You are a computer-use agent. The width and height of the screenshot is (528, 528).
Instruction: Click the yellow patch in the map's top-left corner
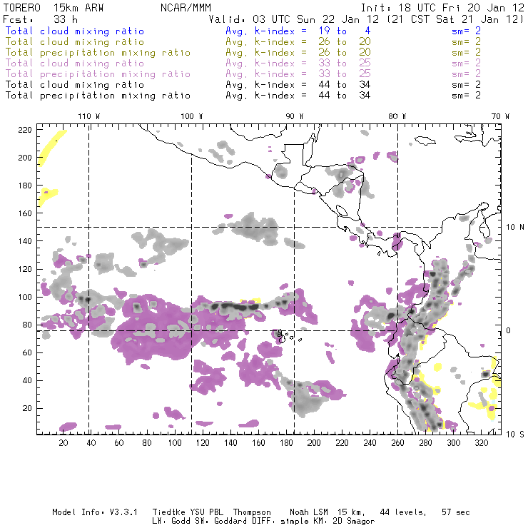(51, 148)
